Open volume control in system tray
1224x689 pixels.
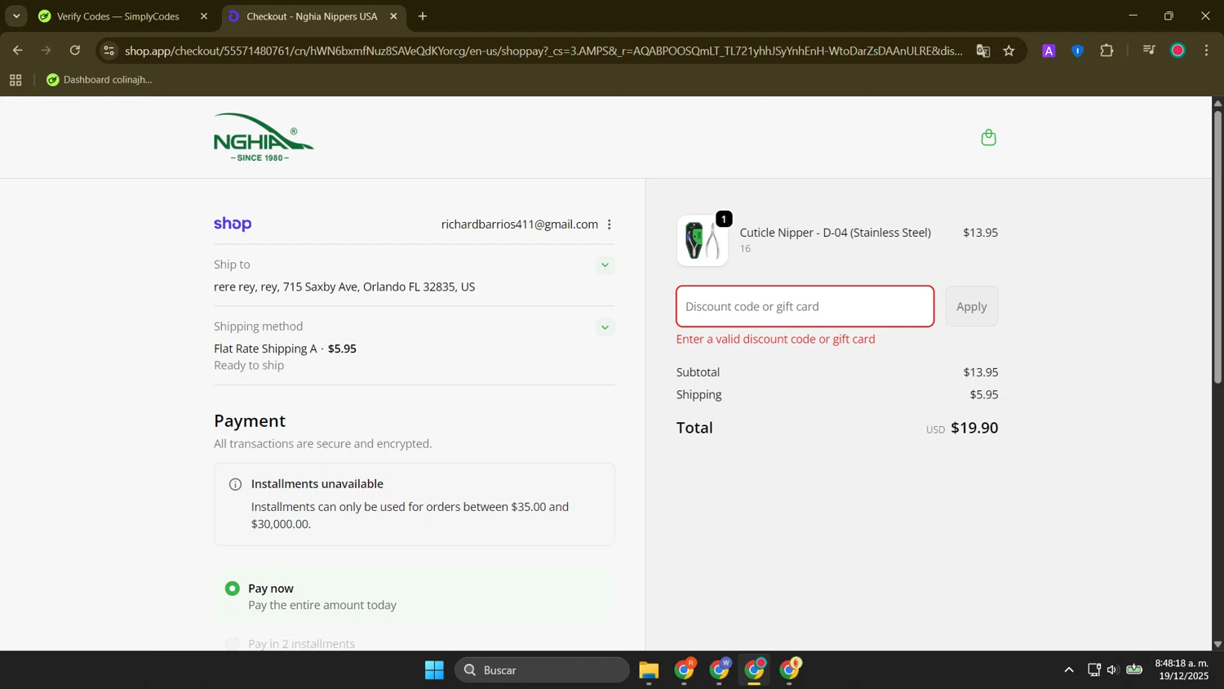tap(1112, 670)
